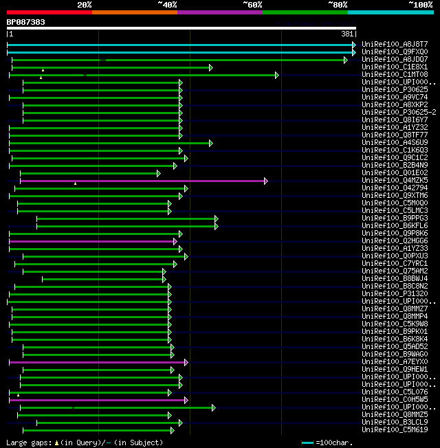Click the cyan 100char scale bar legend

[x=307, y=443]
